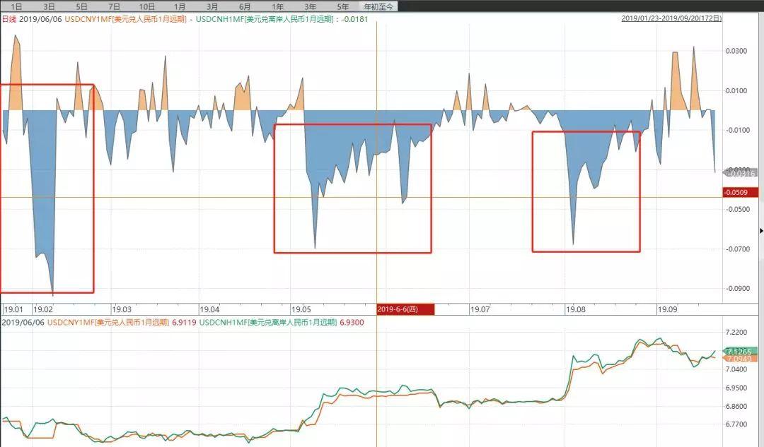Select the 1日 time range tab
This screenshot has height=447, width=764.
click(x=16, y=6)
